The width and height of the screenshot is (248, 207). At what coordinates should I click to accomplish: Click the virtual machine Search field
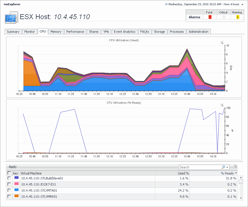click(200, 167)
